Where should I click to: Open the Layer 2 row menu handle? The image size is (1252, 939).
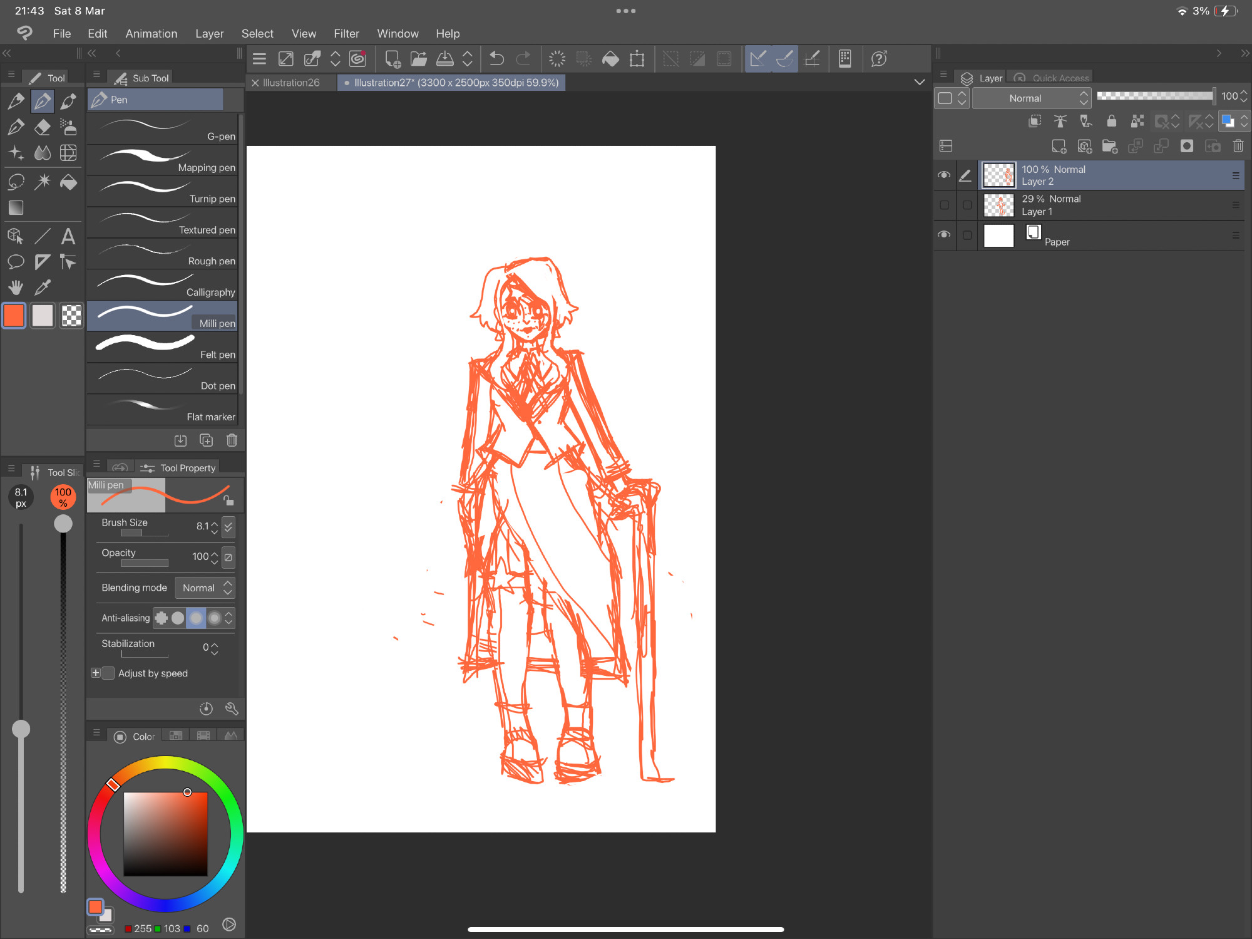[1236, 175]
